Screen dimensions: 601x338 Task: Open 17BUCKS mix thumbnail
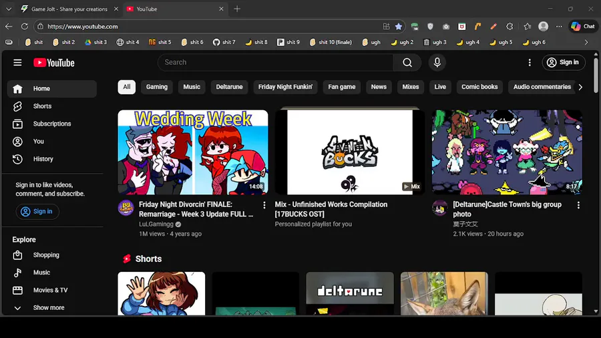(349, 152)
